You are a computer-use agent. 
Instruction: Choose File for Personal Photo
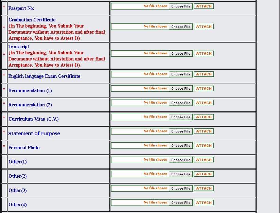coord(180,145)
